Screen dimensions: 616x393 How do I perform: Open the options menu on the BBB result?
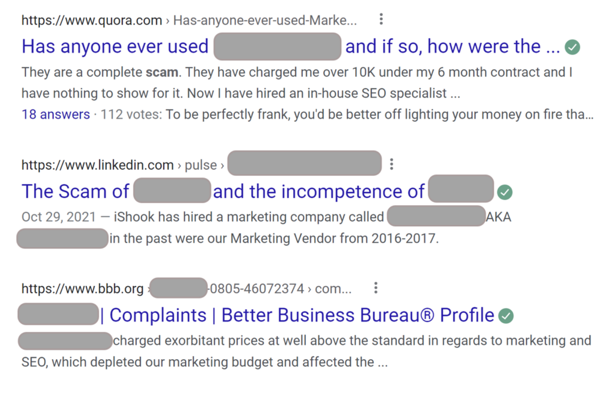click(375, 288)
